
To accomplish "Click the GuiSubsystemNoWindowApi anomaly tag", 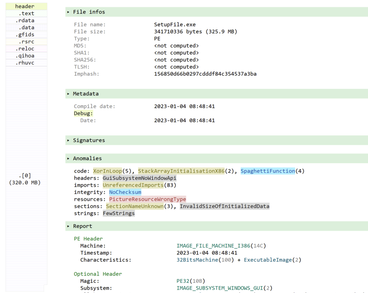I will (x=139, y=178).
